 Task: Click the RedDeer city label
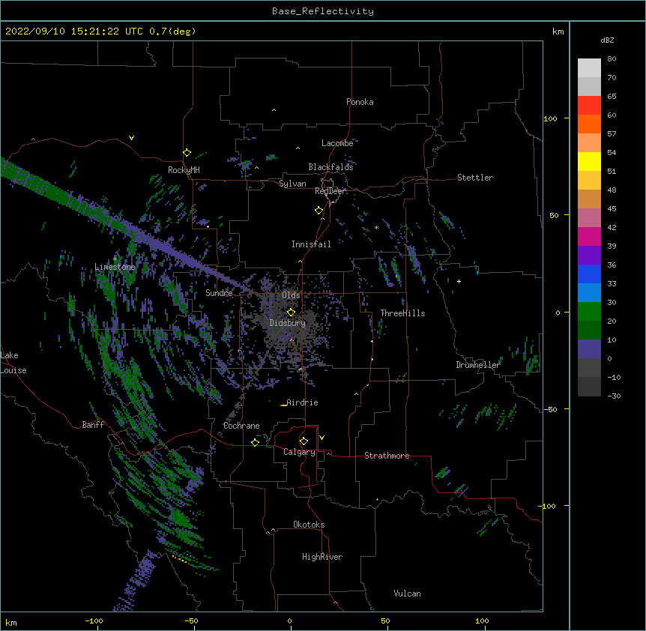[330, 191]
